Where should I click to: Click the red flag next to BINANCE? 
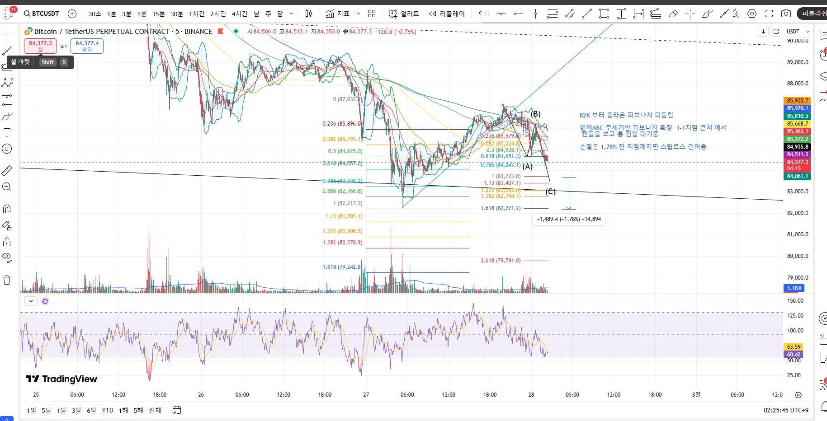tap(221, 31)
